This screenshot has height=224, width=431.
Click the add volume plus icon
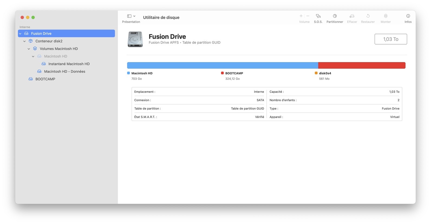point(301,16)
